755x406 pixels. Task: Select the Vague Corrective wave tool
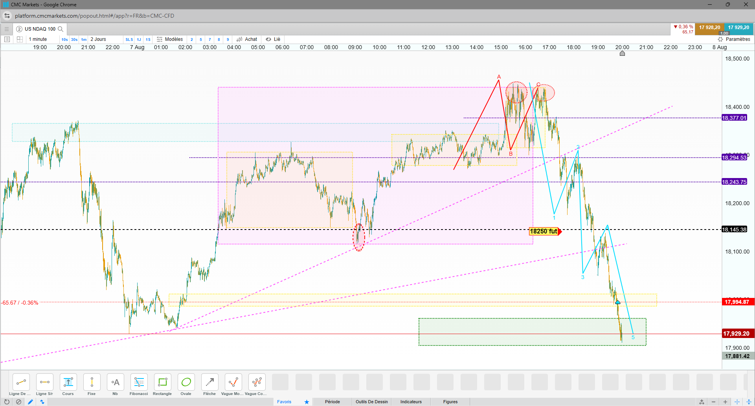click(x=257, y=382)
